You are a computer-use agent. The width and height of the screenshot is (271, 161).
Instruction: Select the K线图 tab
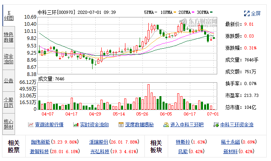click(9, 15)
